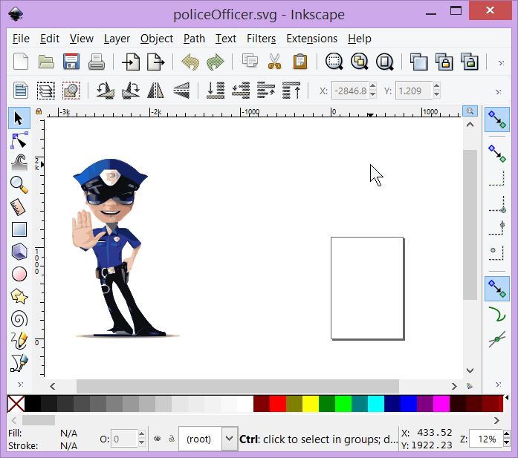Open the Filters menu

point(262,39)
